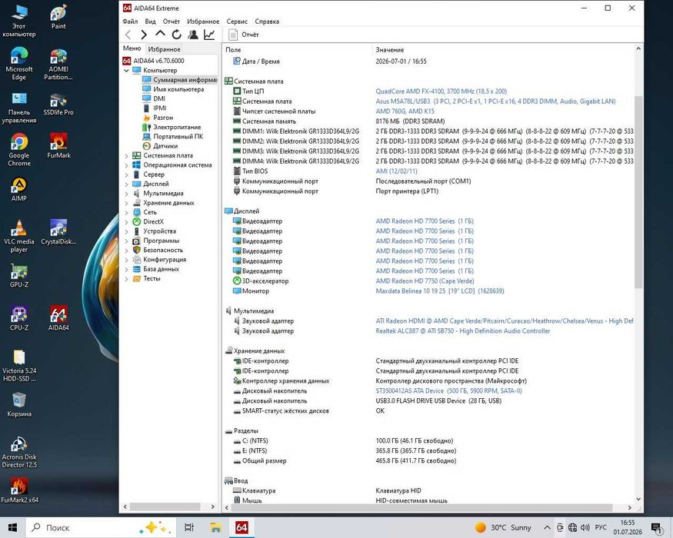The height and width of the screenshot is (538, 673).
Task: Expand the Хранение данных tree node
Action: pos(126,203)
